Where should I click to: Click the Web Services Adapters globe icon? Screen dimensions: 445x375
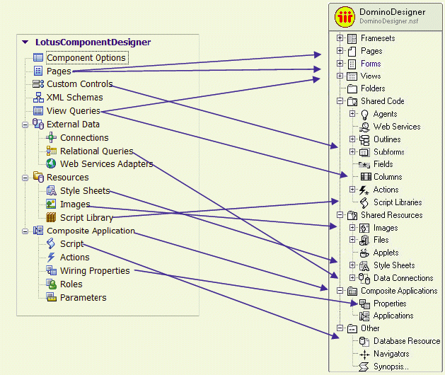tap(51, 163)
